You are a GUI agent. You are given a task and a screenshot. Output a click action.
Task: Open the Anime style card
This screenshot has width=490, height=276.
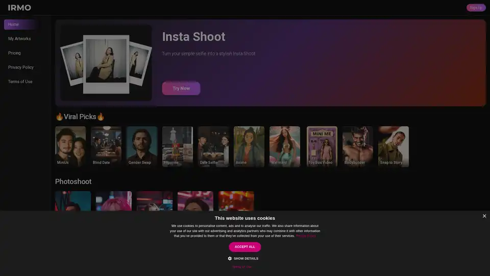[249, 147]
